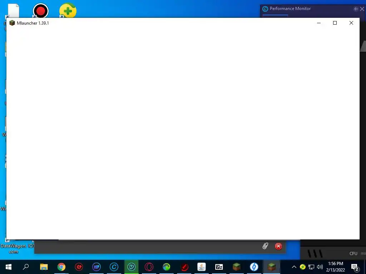Select the blank white file desktop icon
The height and width of the screenshot is (274, 366).
click(x=13, y=11)
